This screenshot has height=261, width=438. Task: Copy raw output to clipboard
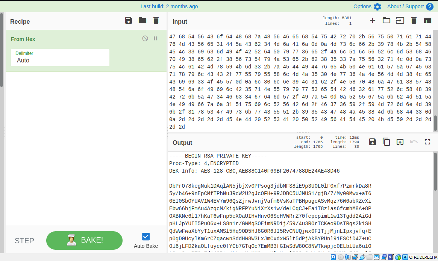click(386, 142)
